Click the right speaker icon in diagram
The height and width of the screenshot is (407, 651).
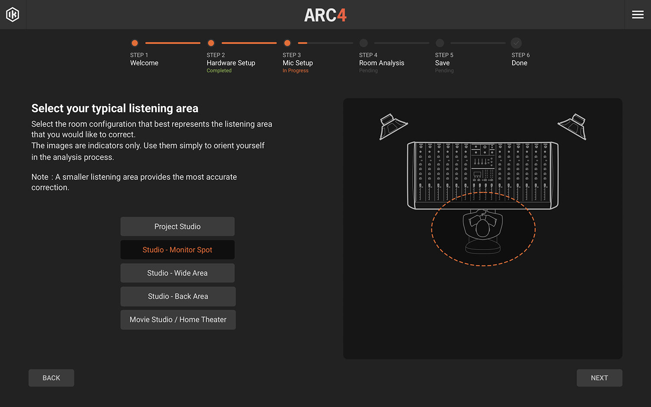coord(573,126)
